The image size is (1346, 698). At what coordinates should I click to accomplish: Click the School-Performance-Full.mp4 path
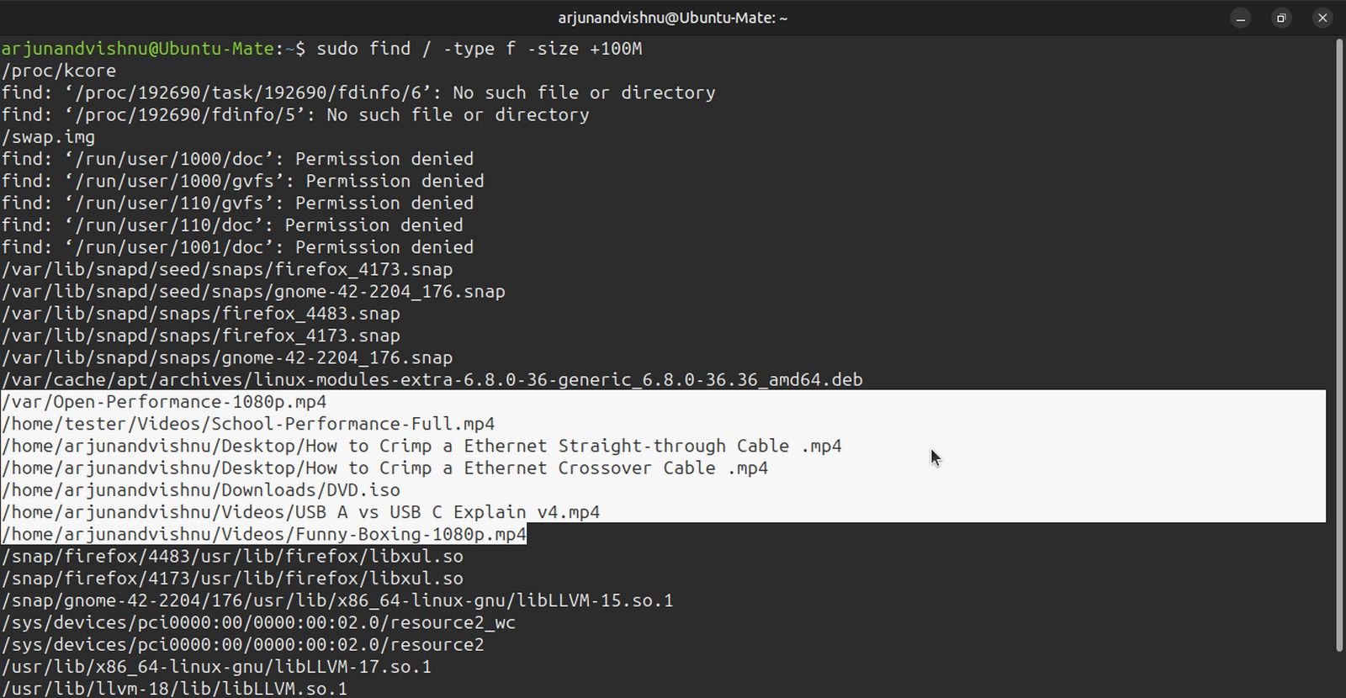[249, 424]
